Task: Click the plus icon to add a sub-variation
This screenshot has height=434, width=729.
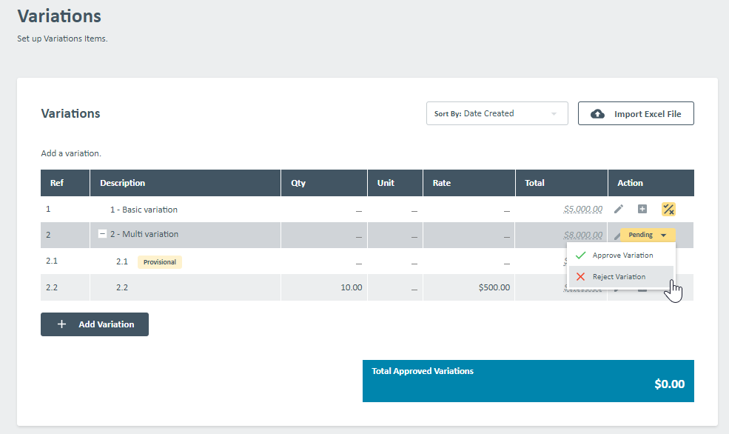Action: click(x=642, y=209)
